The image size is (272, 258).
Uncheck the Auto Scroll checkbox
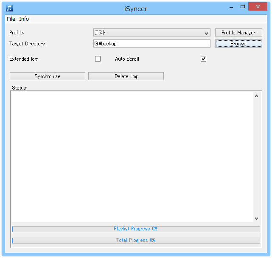point(204,59)
